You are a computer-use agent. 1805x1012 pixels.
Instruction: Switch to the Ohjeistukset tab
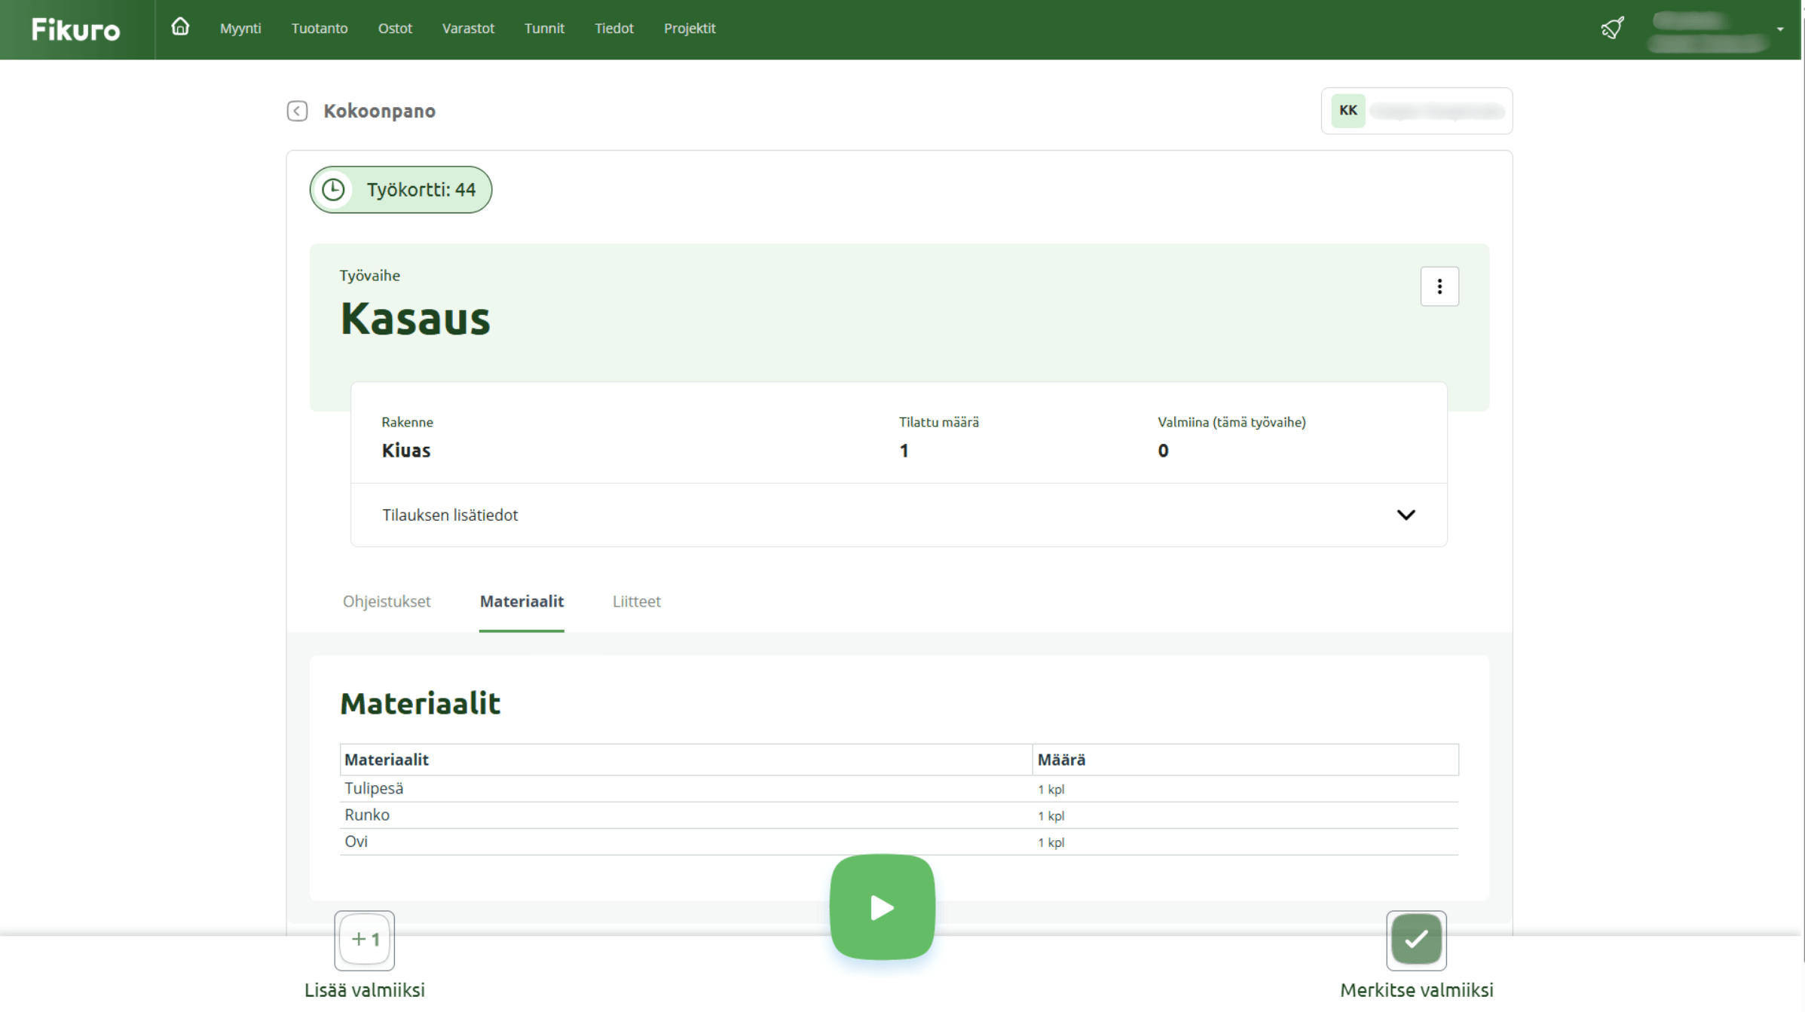click(x=387, y=601)
